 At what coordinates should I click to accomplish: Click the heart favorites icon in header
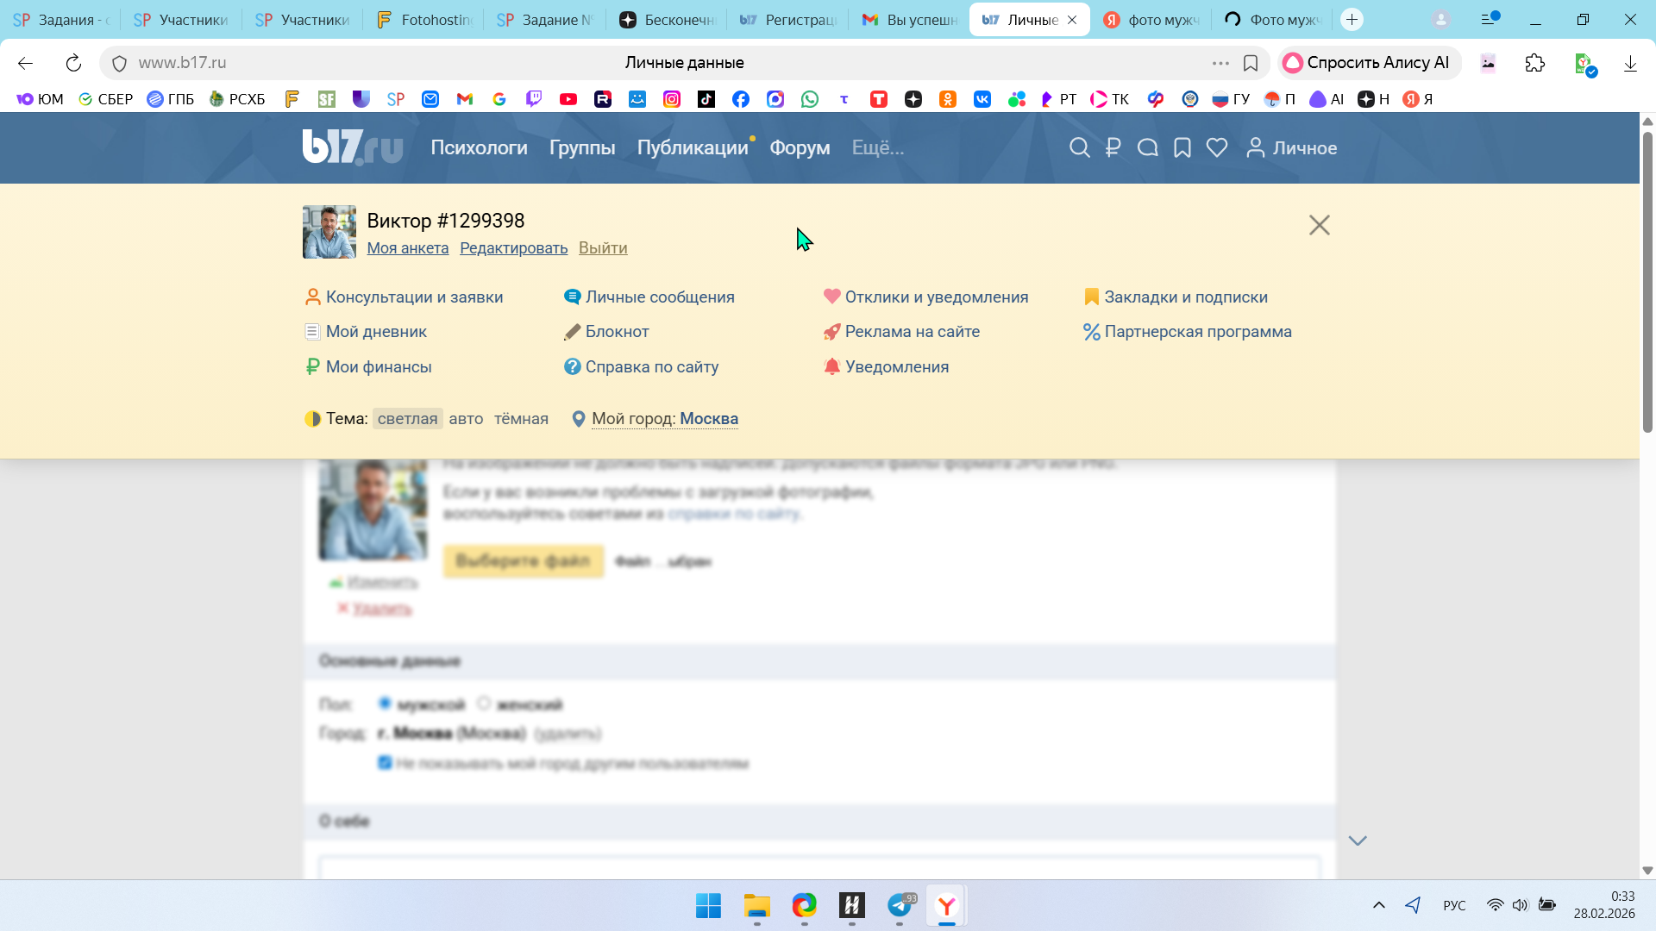[x=1216, y=148]
